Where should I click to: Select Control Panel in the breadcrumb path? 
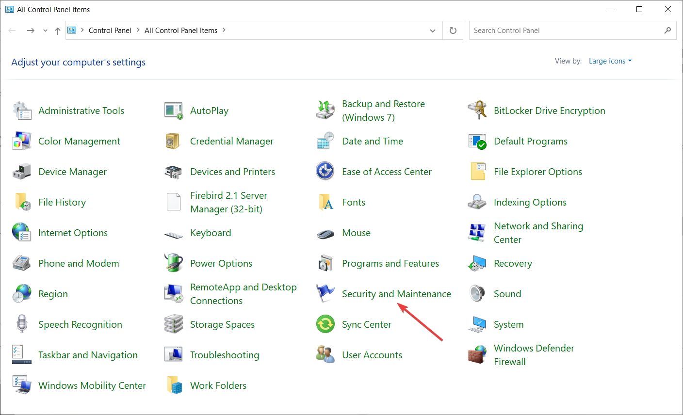click(x=110, y=30)
